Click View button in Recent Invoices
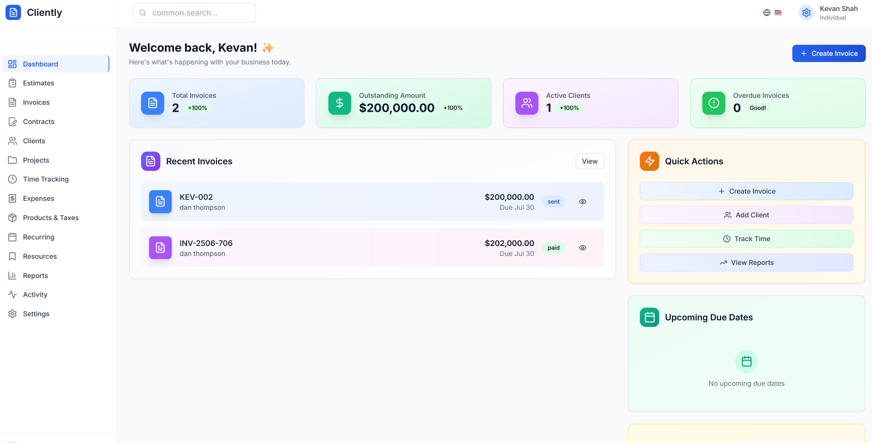The height and width of the screenshot is (443, 872). 589,161
